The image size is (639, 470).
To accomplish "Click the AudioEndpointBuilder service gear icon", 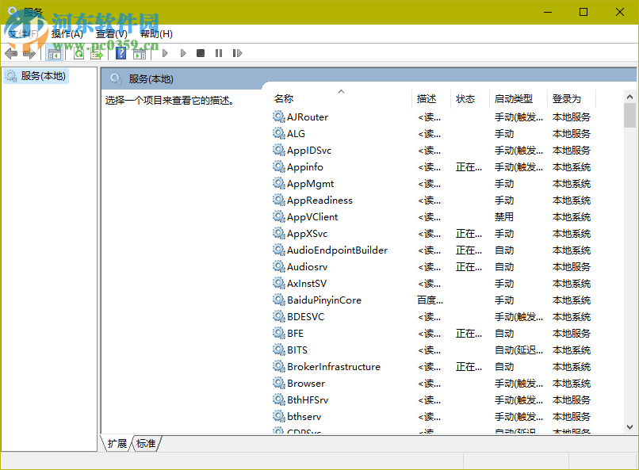I will [279, 250].
